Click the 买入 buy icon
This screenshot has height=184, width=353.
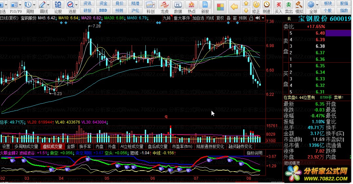pyautogui.click(x=278, y=5)
